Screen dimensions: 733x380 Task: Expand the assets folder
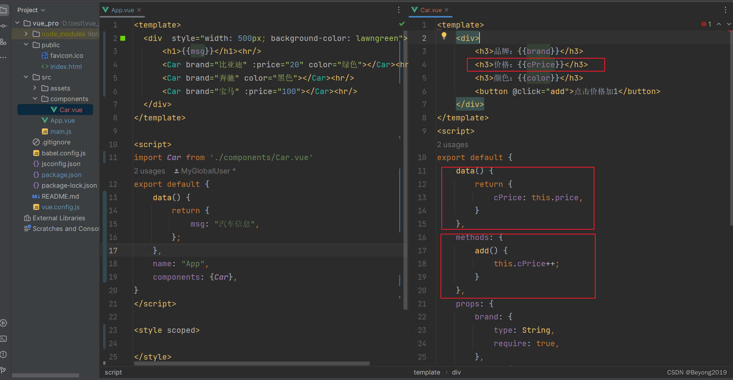pyautogui.click(x=35, y=88)
